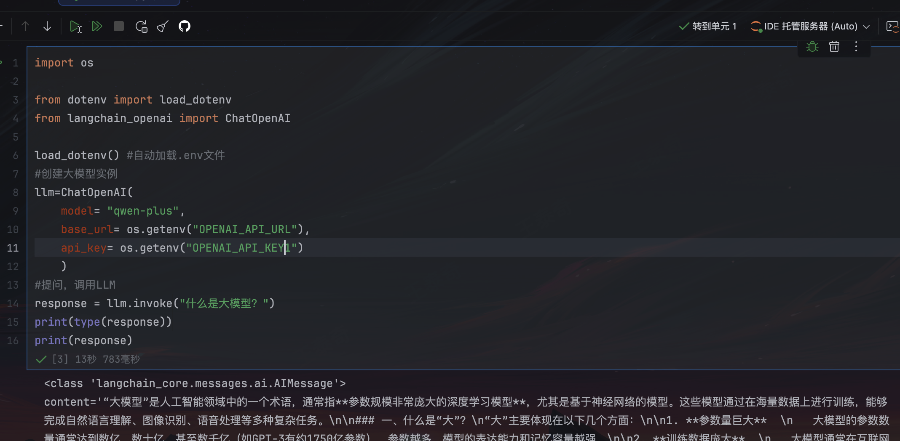Open the GitHub icon in the toolbar
The width and height of the screenshot is (900, 441).
(185, 26)
